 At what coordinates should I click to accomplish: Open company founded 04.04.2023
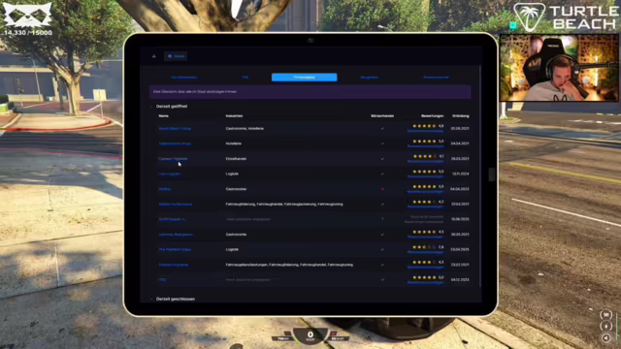(x=164, y=189)
